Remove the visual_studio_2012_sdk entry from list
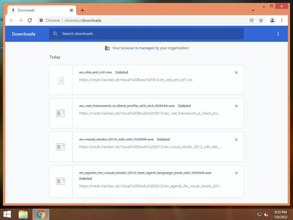The image size is (293, 220). (x=236, y=140)
